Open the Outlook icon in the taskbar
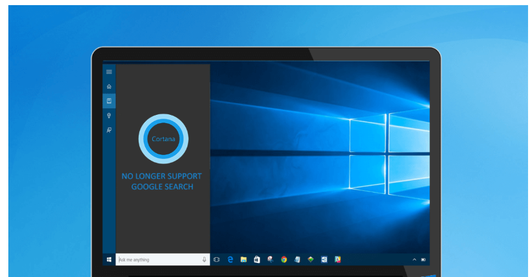 click(x=324, y=260)
